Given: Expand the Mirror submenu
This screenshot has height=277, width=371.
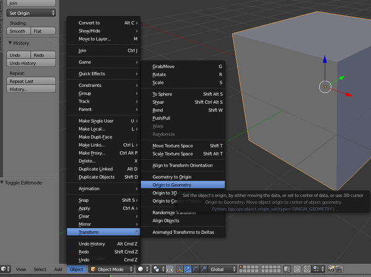Looking at the screenshot, I should pyautogui.click(x=104, y=224).
